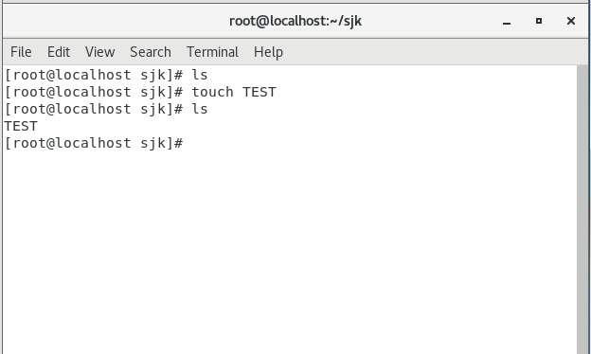
Task: Open the Help menu
Action: [x=268, y=52]
